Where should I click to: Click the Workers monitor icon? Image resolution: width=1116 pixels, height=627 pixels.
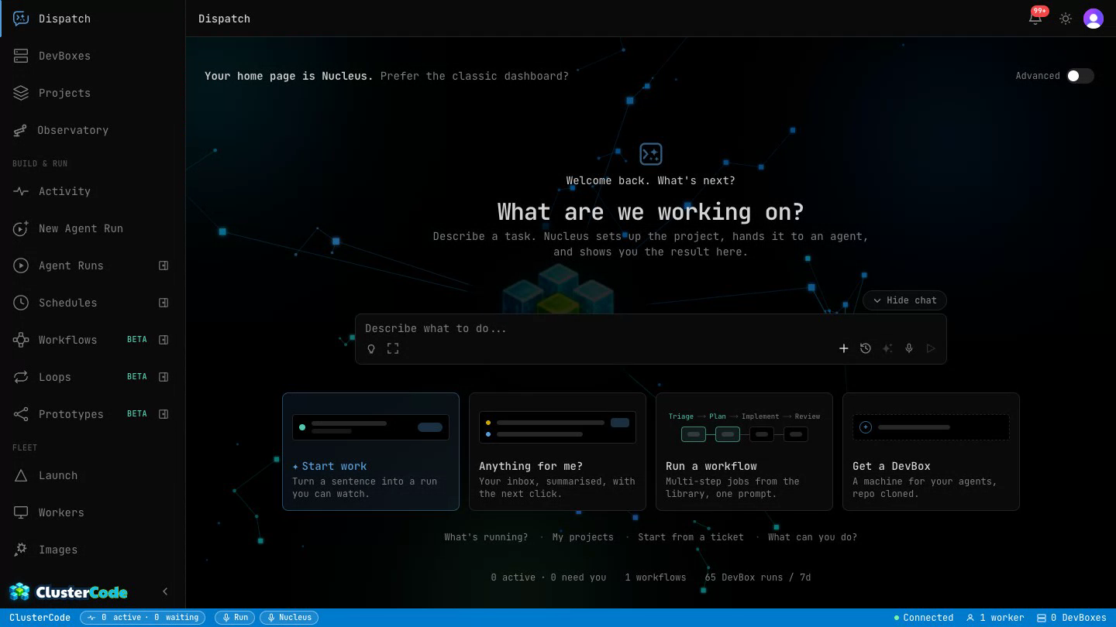21,512
